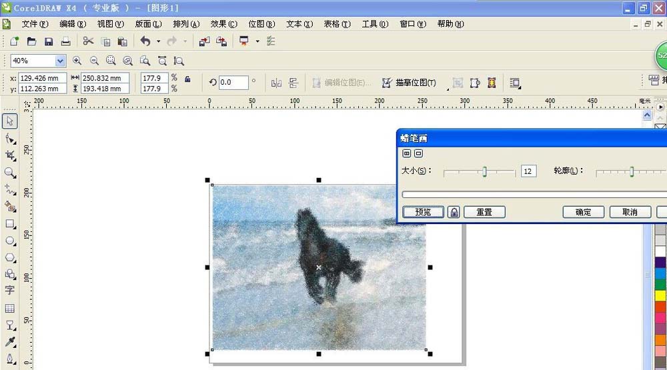Image resolution: width=667 pixels, height=370 pixels.
Task: Select the Smart Fill tool
Action: pos(10,207)
